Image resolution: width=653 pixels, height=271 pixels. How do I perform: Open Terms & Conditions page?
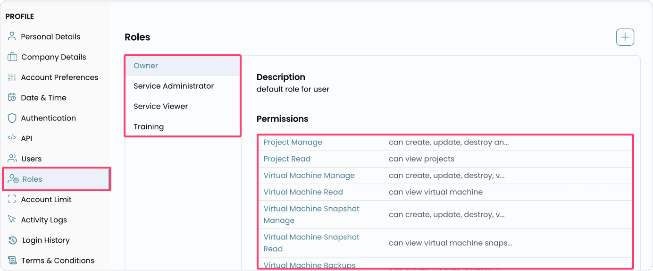[58, 261]
